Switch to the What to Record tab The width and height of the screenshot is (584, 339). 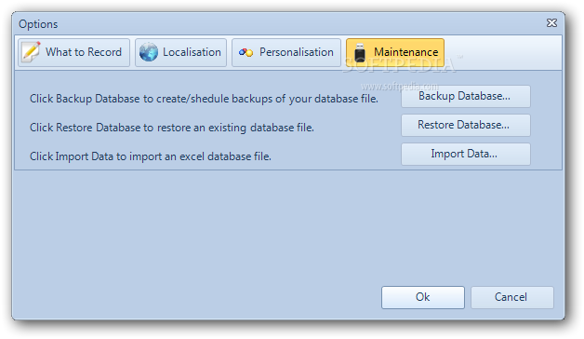(x=73, y=52)
